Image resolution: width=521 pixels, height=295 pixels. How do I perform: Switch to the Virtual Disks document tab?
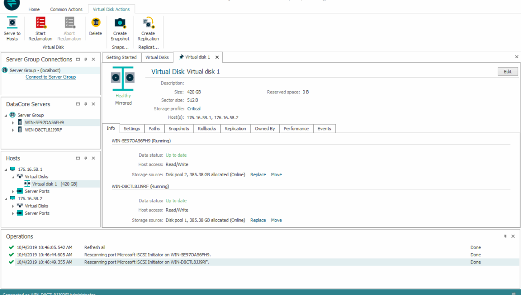point(157,57)
